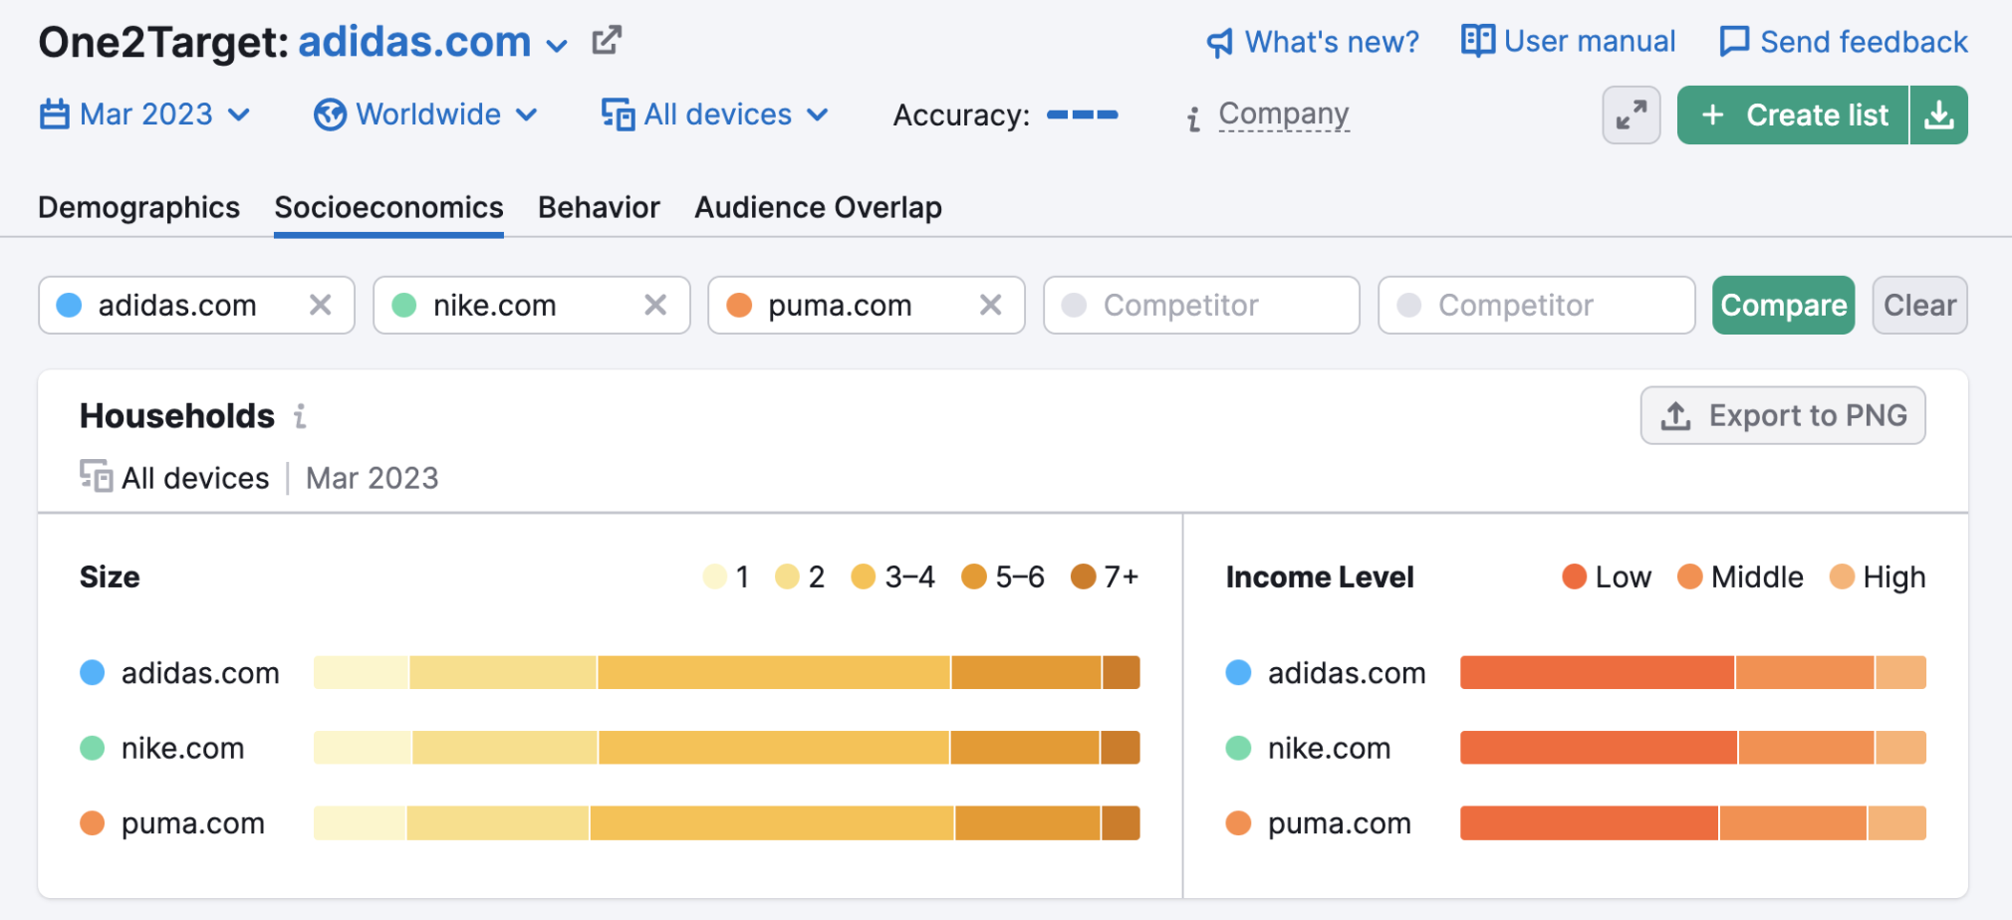
Task: Click the puma.com domain input field
Action: click(866, 305)
